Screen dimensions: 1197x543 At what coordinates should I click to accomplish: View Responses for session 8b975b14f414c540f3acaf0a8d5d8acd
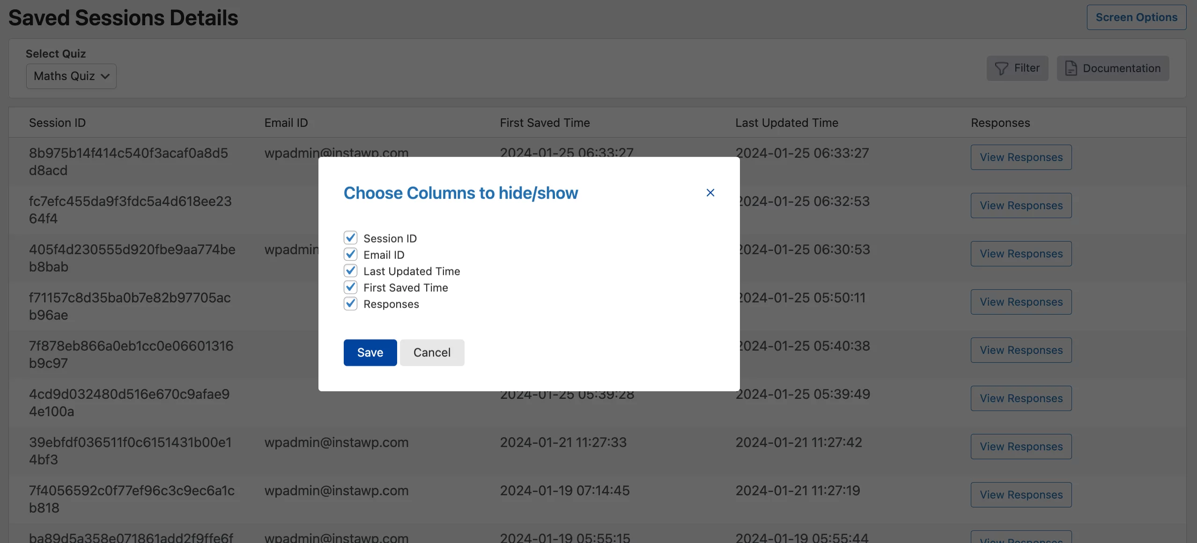click(x=1021, y=157)
